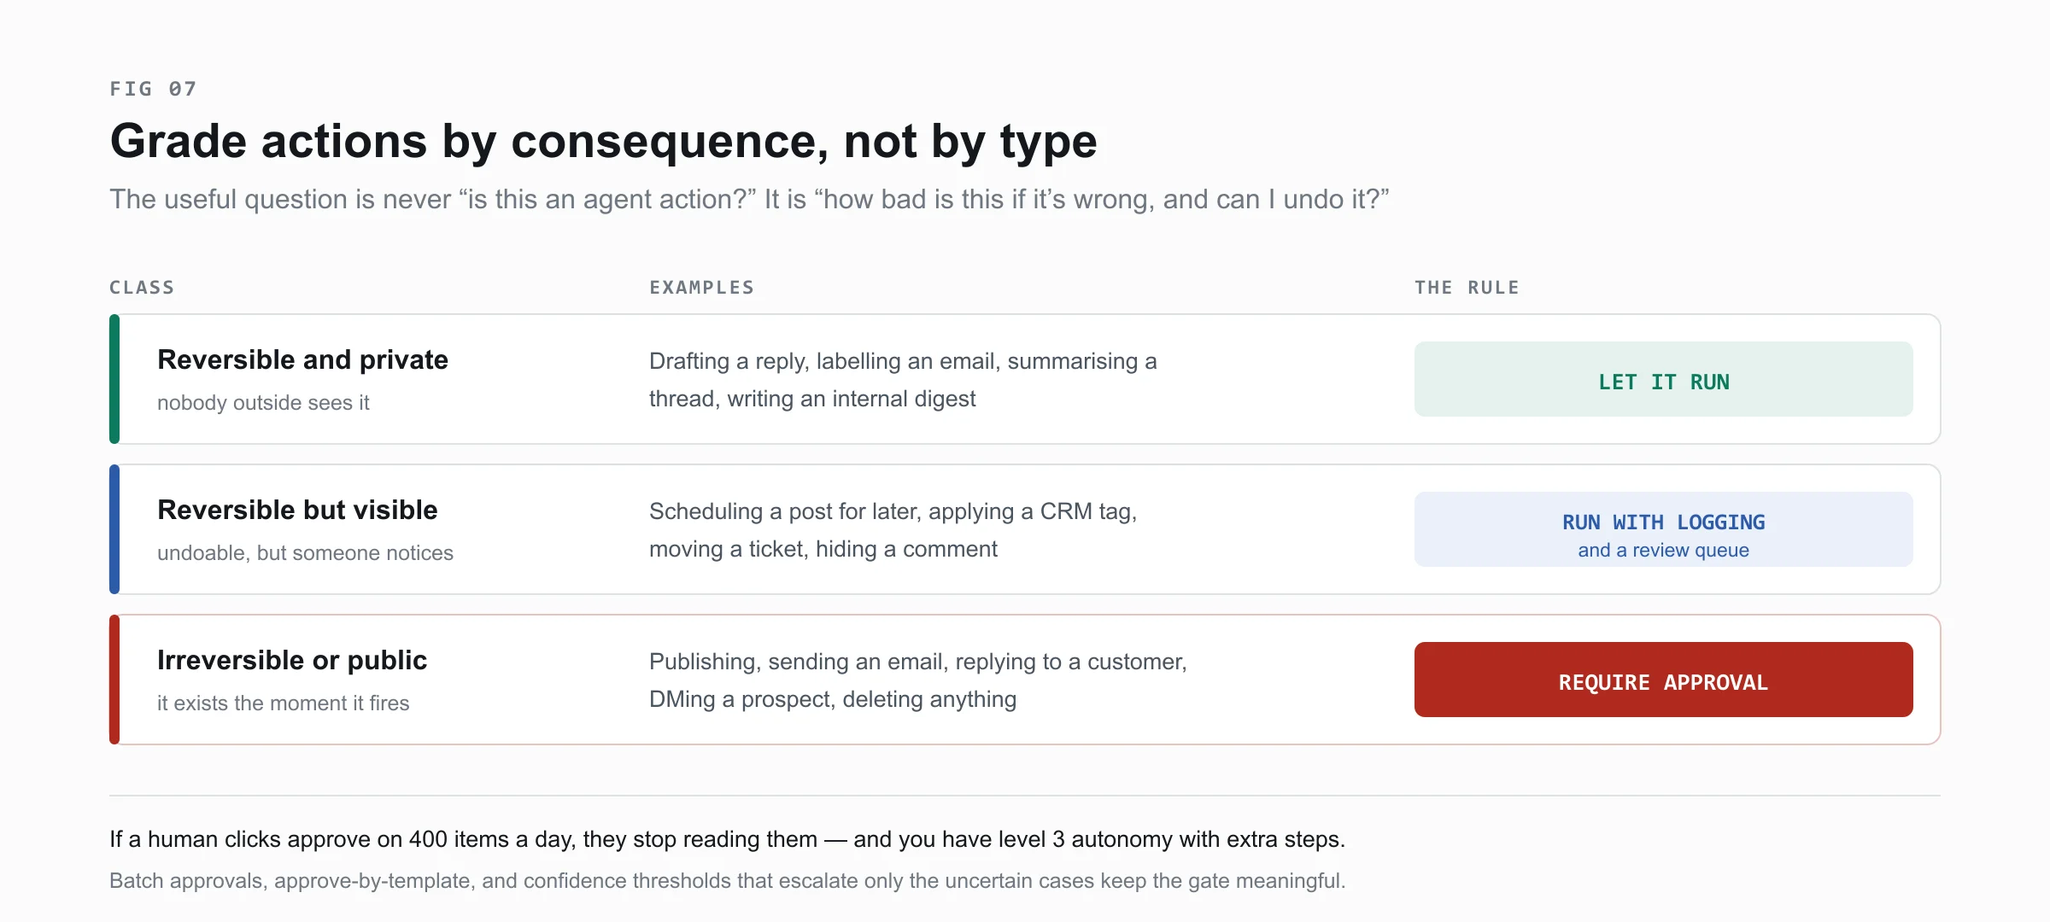Click the EXAMPLES column header
This screenshot has height=922, width=2050.
point(701,288)
